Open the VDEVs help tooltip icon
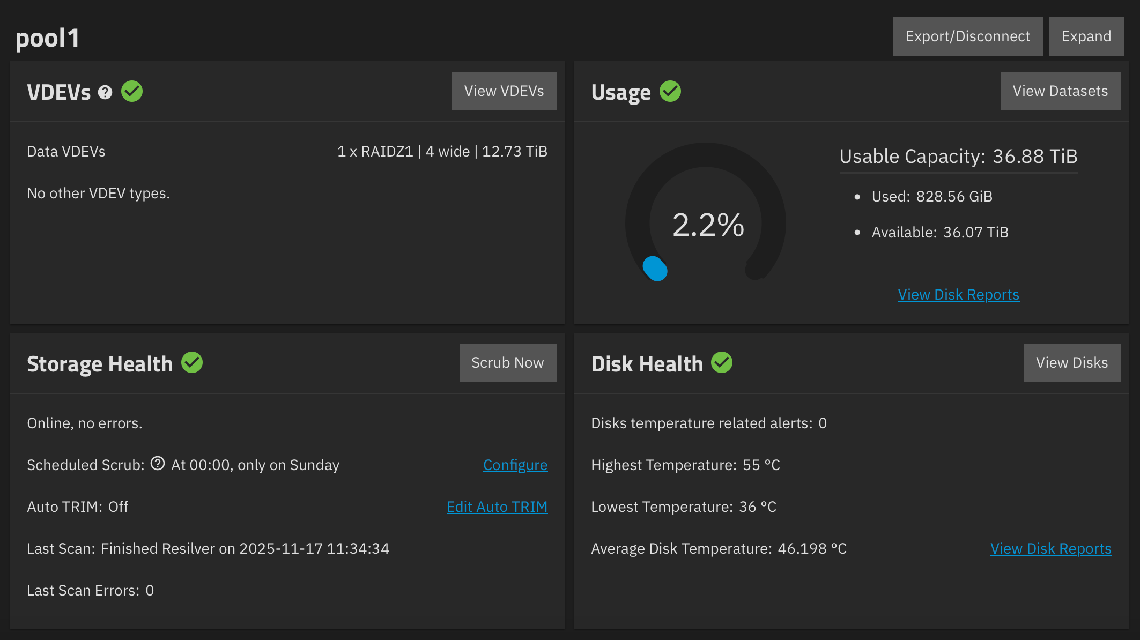The height and width of the screenshot is (640, 1140). tap(104, 92)
